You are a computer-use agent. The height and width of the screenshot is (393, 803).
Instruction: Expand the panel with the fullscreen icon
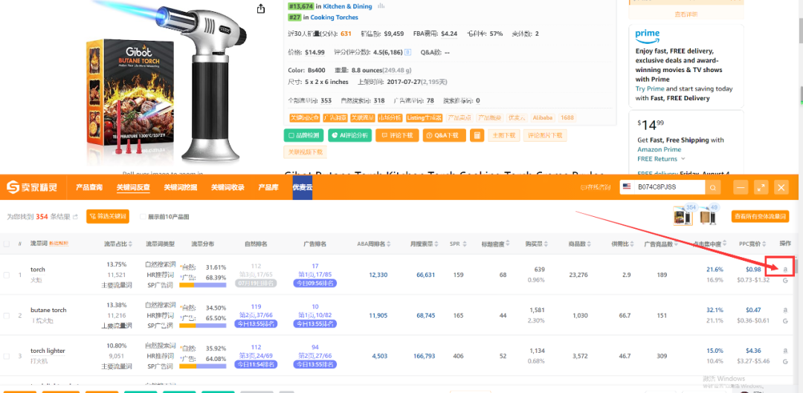761,187
